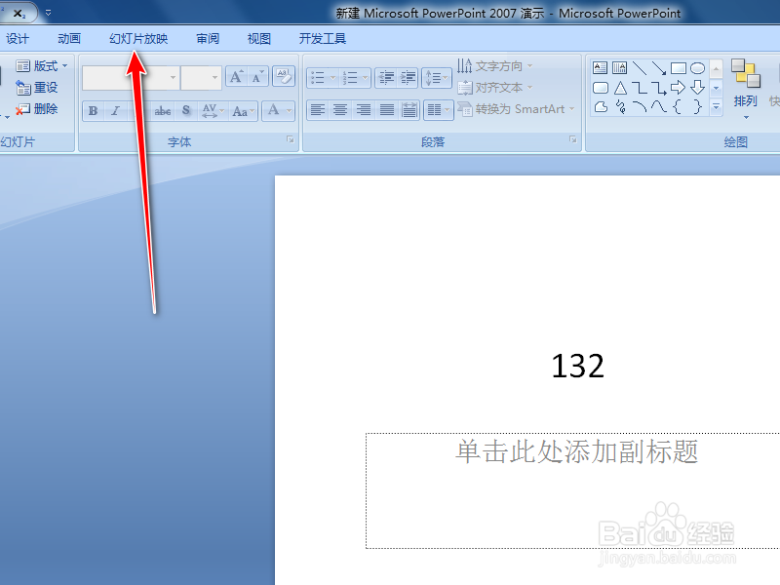Viewport: 780px width, 585px height.
Task: Go to the 审阅 ribbon tab
Action: pos(208,39)
